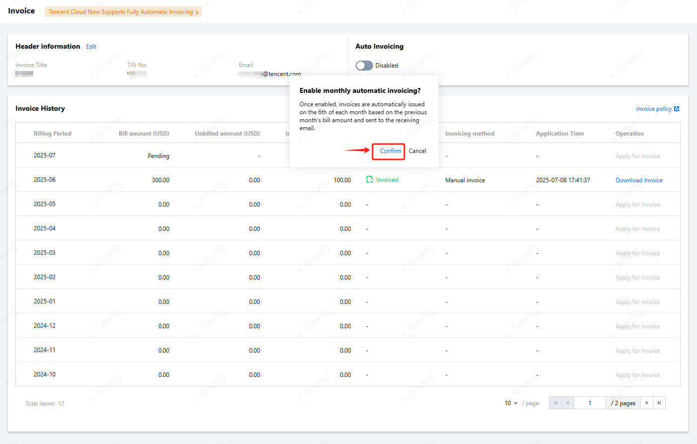Jump to the last page of results
Screen dimensions: 697x444
(x=659, y=403)
